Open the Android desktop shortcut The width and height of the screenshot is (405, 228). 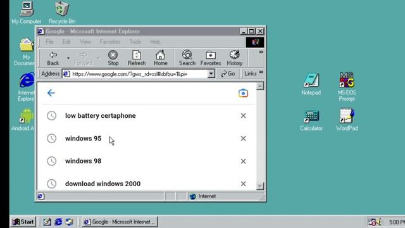pyautogui.click(x=24, y=120)
